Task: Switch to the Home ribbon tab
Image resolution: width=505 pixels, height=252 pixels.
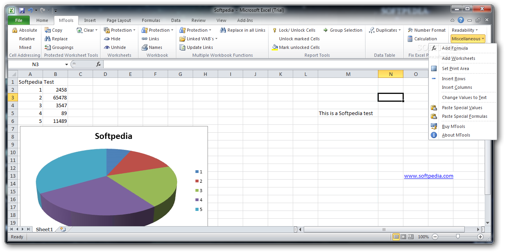Action: [42, 20]
